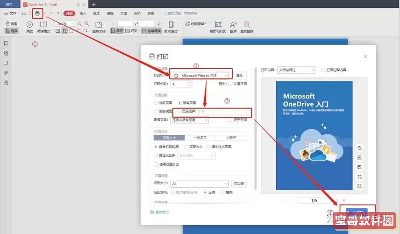This screenshot has width=400, height=234.
Task: Enable the 使用双面打印 duplex checkbox
Action: click(156, 165)
